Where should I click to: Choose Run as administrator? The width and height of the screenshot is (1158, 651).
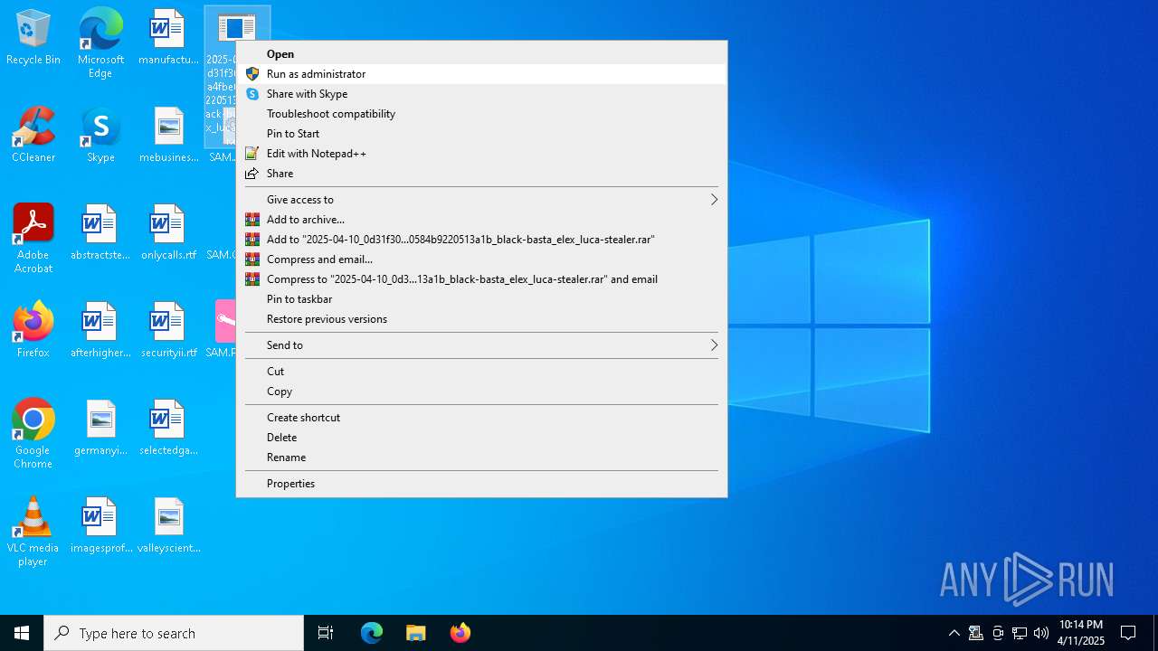pyautogui.click(x=481, y=74)
